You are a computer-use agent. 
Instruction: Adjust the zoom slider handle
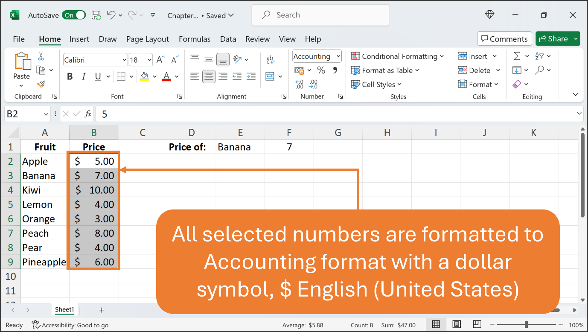point(526,325)
